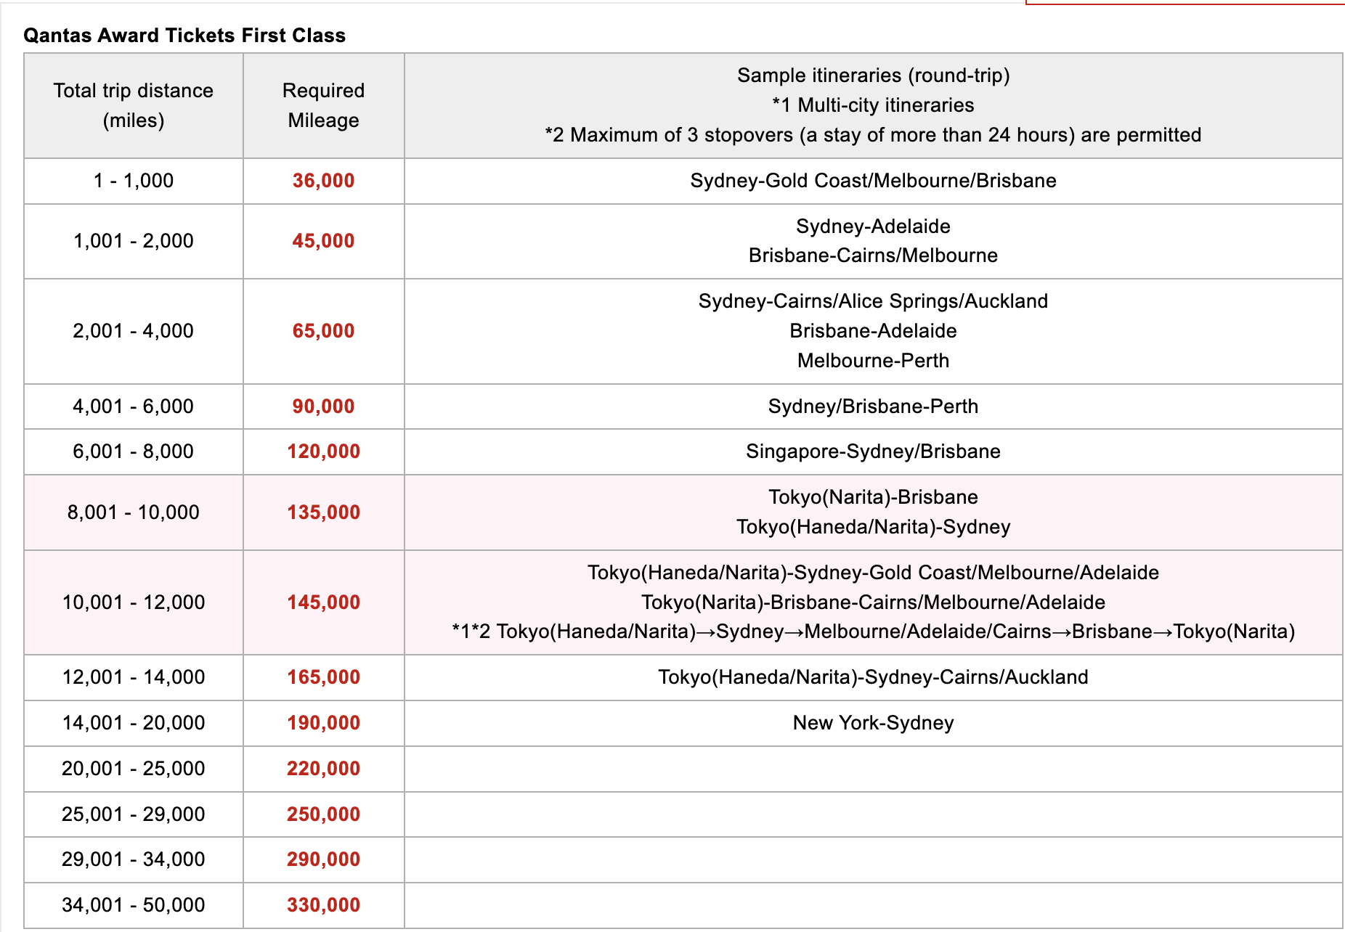Click the 36,000 mileage value
1345x932 pixels.
pyautogui.click(x=324, y=181)
